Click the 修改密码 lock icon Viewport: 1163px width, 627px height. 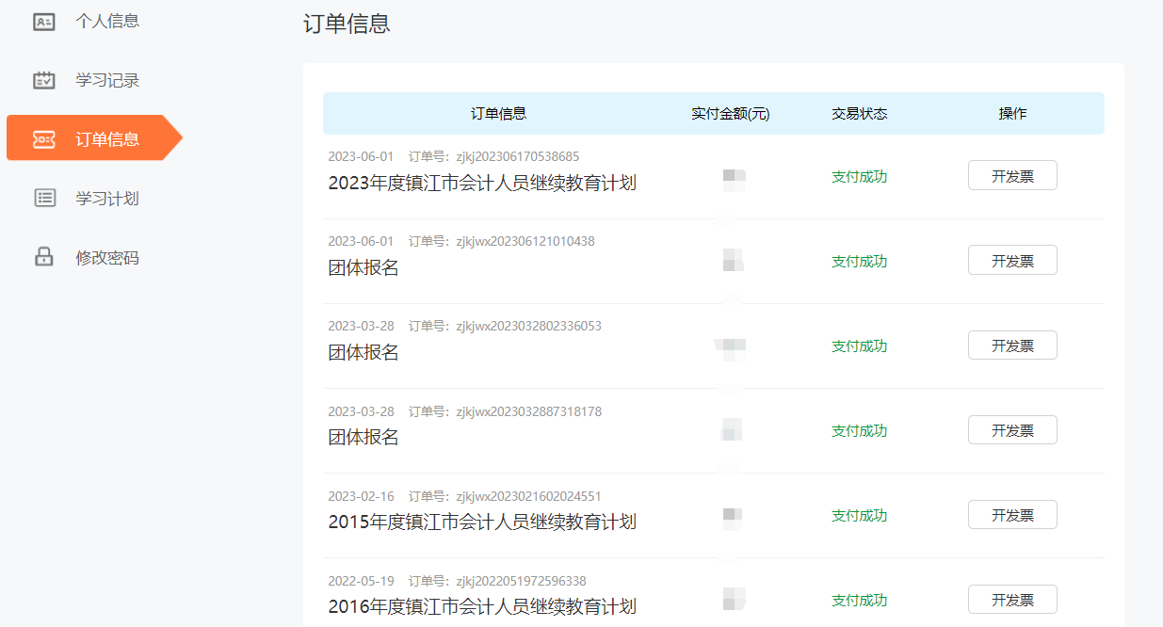[x=44, y=257]
